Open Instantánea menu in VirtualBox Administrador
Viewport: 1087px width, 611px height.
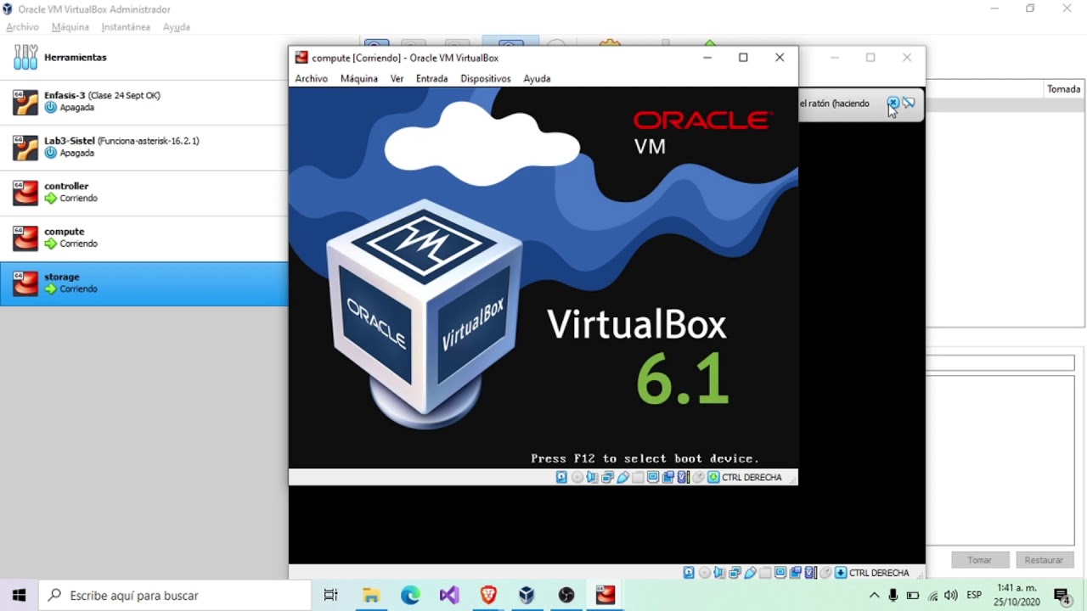tap(125, 27)
